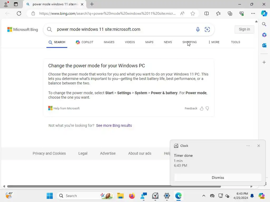Image resolution: width=270 pixels, height=202 pixels.
Task: Open Outlook sidebar icon
Action: click(264, 45)
